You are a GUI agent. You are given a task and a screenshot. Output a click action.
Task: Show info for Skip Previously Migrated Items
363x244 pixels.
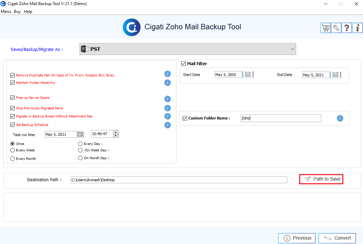(167, 108)
